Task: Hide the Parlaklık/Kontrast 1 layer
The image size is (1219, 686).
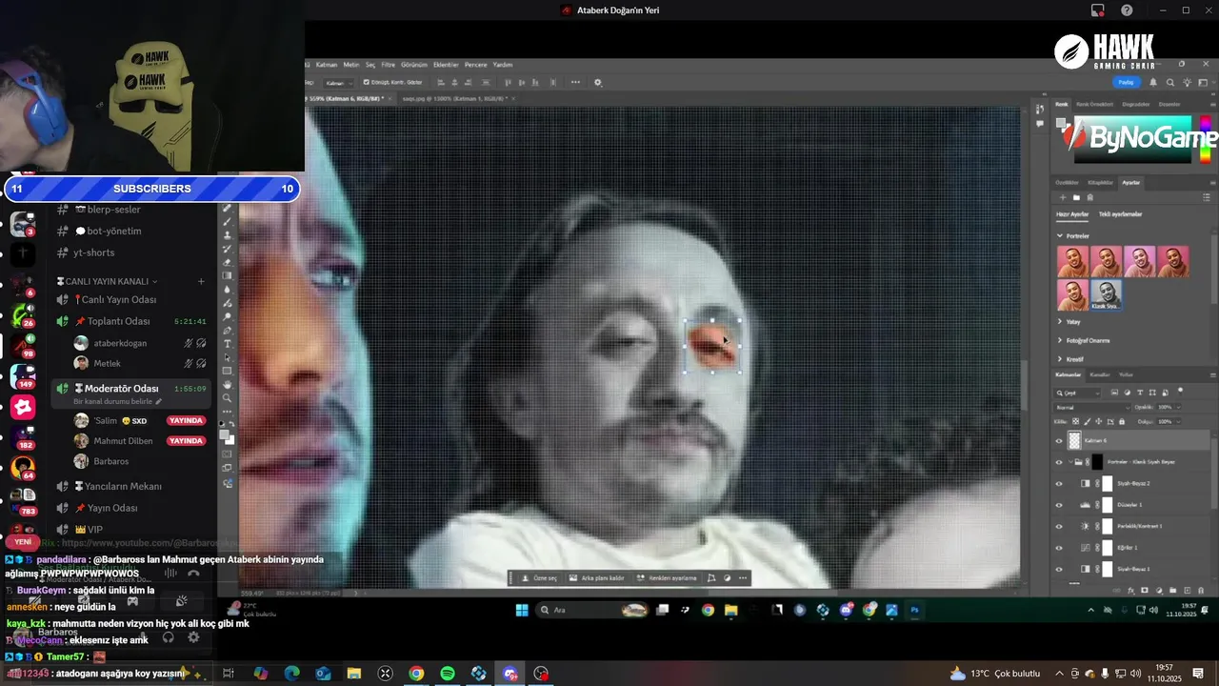Action: point(1059,526)
